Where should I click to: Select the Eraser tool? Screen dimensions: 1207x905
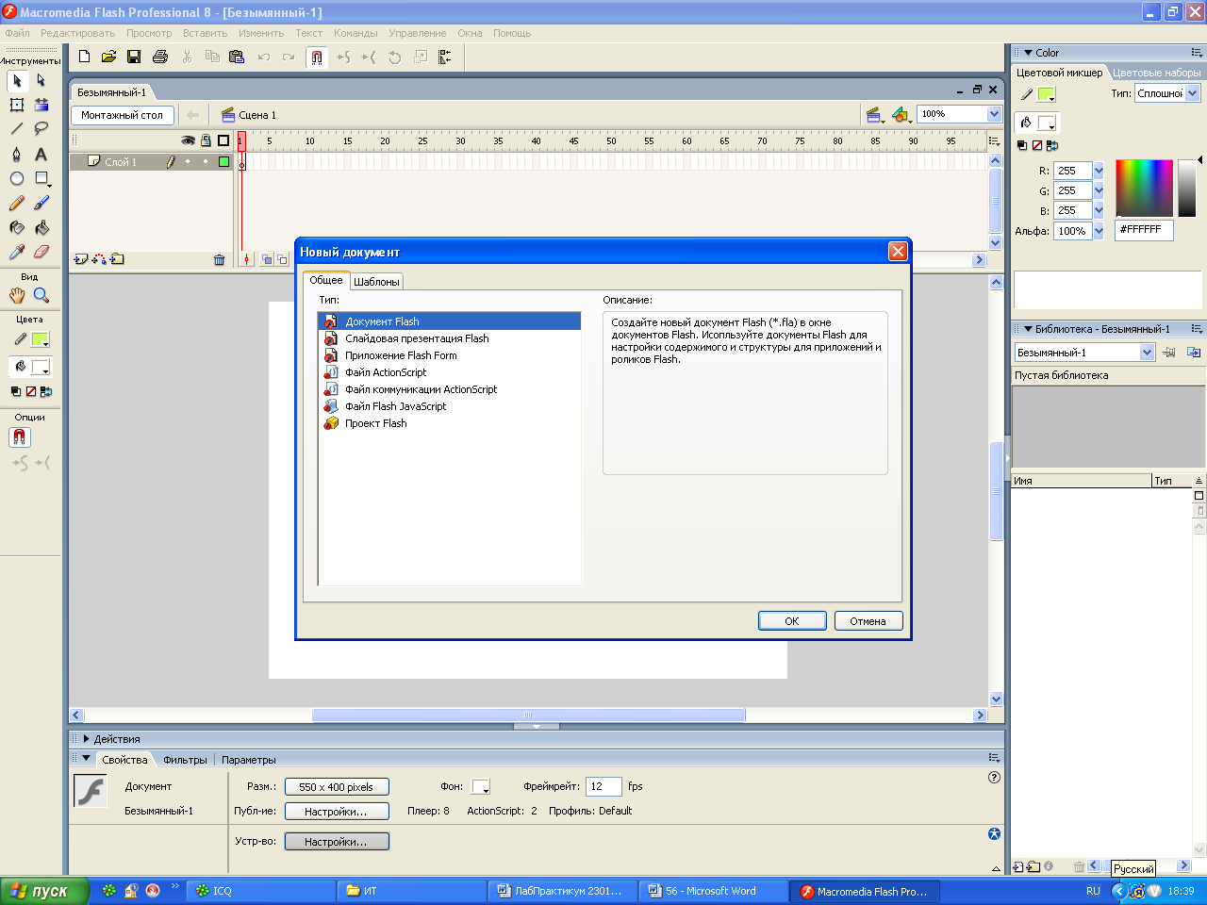coord(41,252)
